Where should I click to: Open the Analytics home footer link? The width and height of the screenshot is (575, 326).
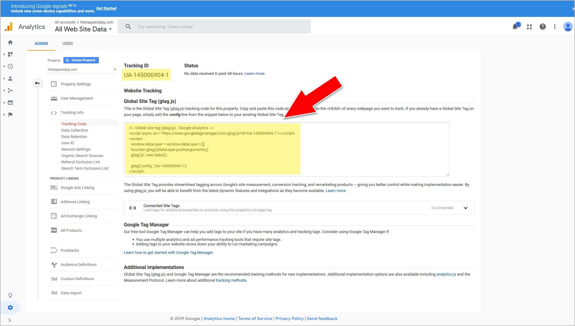click(x=219, y=318)
